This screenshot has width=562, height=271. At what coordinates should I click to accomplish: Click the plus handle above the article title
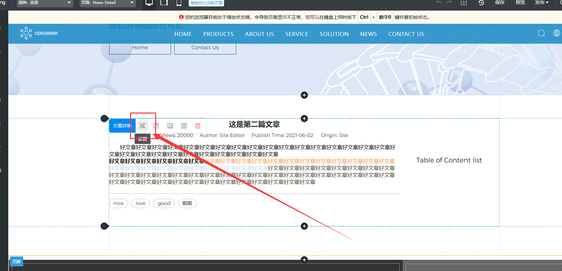pos(304,119)
